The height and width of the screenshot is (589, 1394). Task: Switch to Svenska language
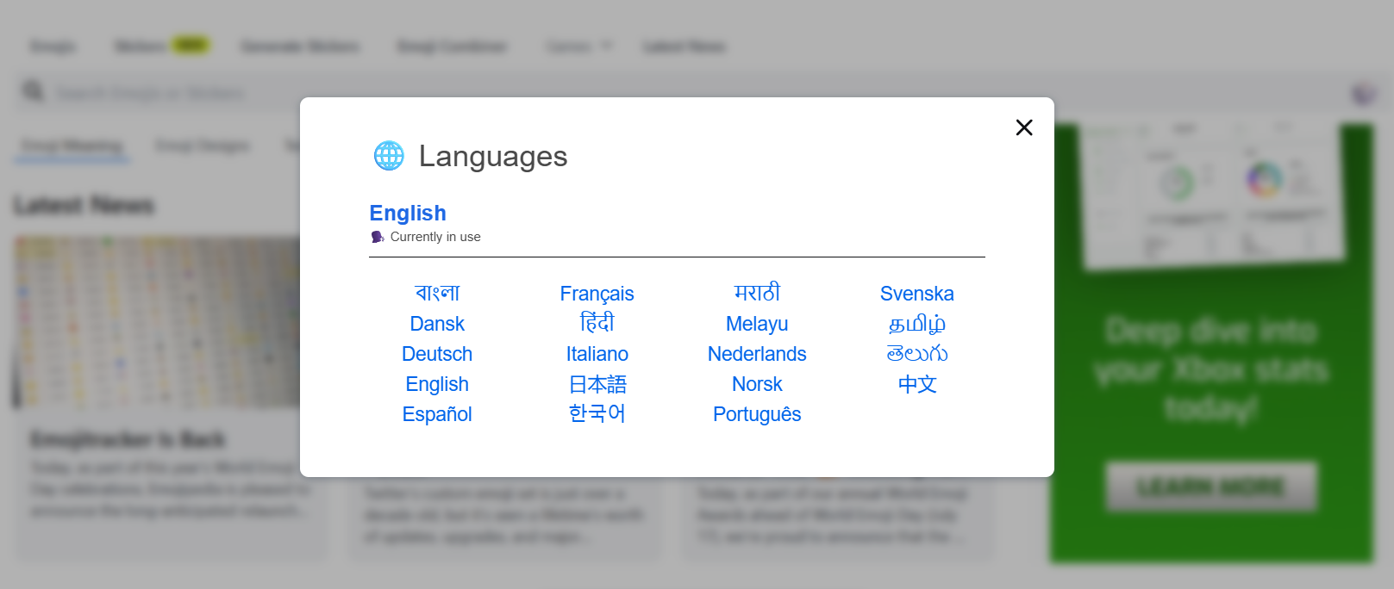916,294
